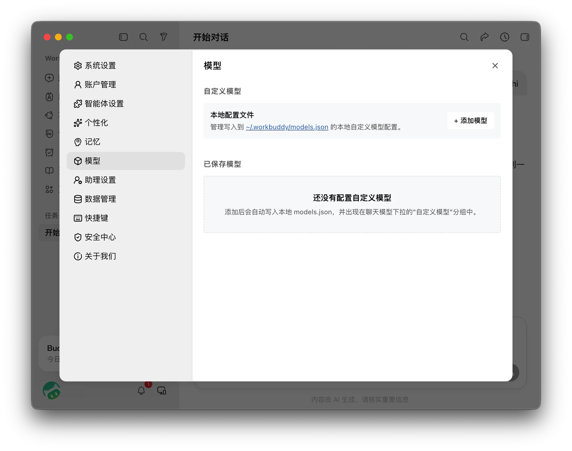572x451 pixels.
Task: Click the search icon next to the sidebar toggle
Action: [144, 37]
